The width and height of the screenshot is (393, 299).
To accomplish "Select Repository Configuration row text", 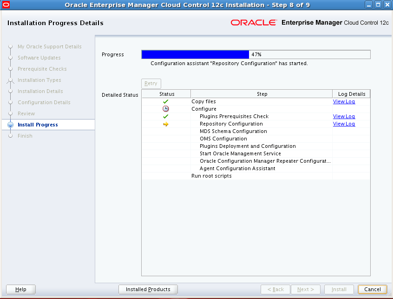I will click(x=231, y=124).
